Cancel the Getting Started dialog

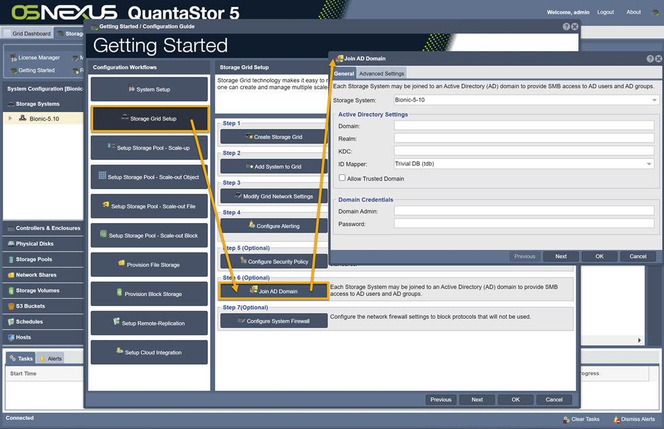[554, 399]
